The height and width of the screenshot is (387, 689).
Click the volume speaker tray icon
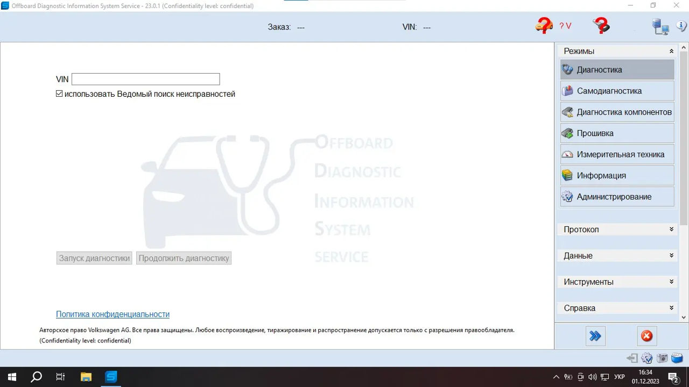593,377
